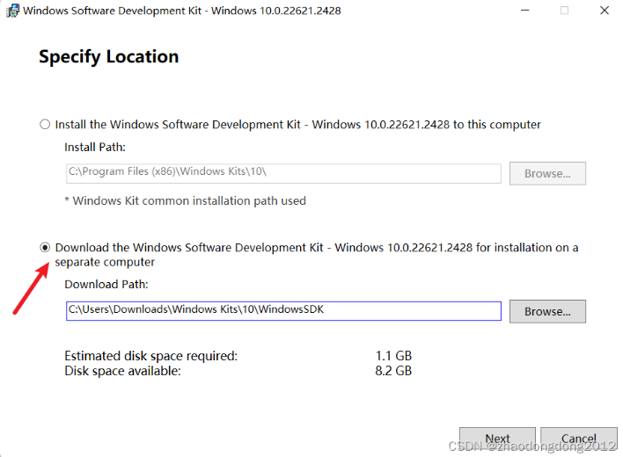
Task: Click the Windows SDK installer title bar icon
Action: [x=12, y=11]
